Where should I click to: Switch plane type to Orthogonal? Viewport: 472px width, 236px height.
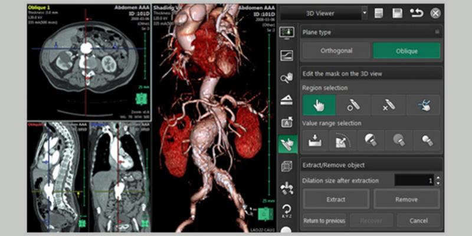pos(336,51)
